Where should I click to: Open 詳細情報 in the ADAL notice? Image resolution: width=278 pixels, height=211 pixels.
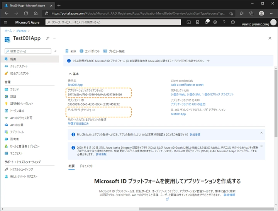coord(101,155)
